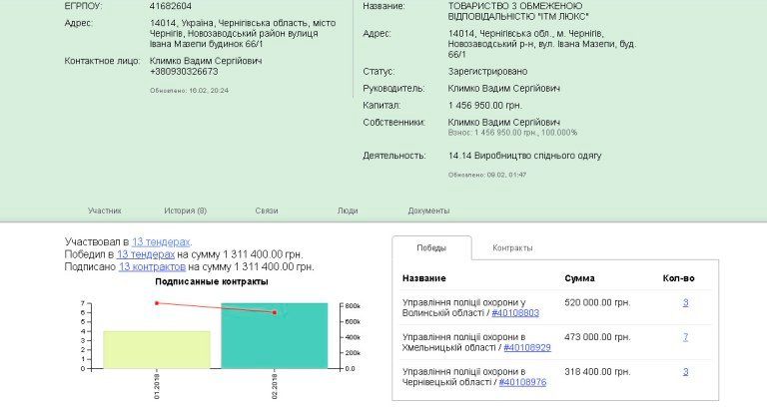Screen dimensions: 767x414
Task: Open the Участник tab
Action: (x=104, y=210)
